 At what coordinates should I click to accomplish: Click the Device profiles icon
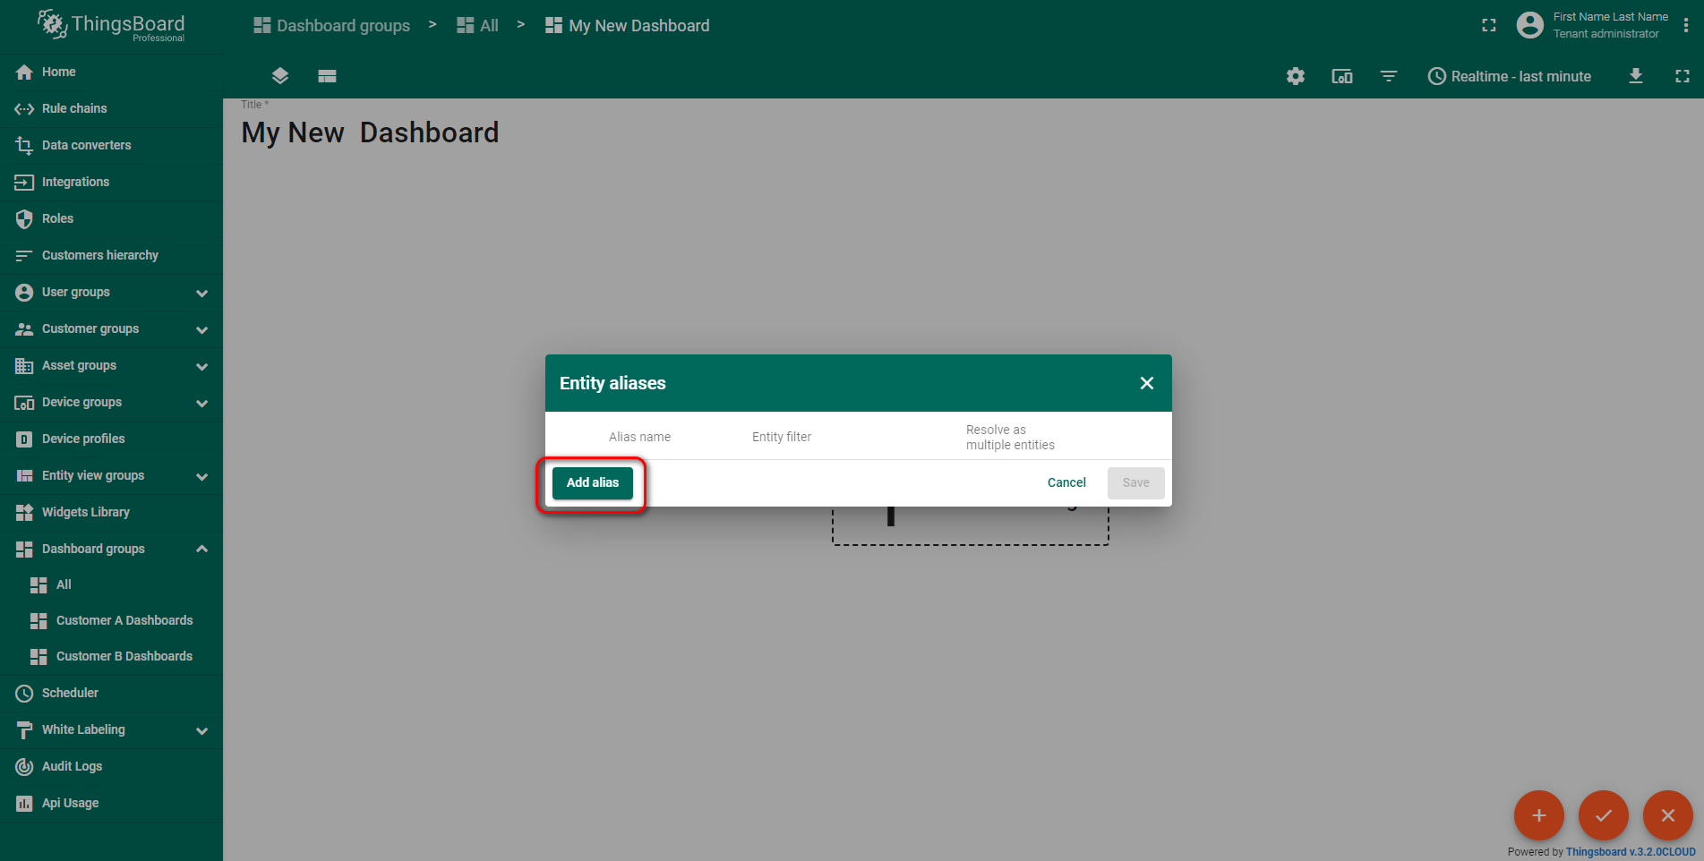click(x=24, y=439)
